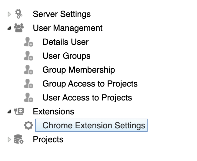Click the icon beside User Access to Projects

pyautogui.click(x=28, y=98)
